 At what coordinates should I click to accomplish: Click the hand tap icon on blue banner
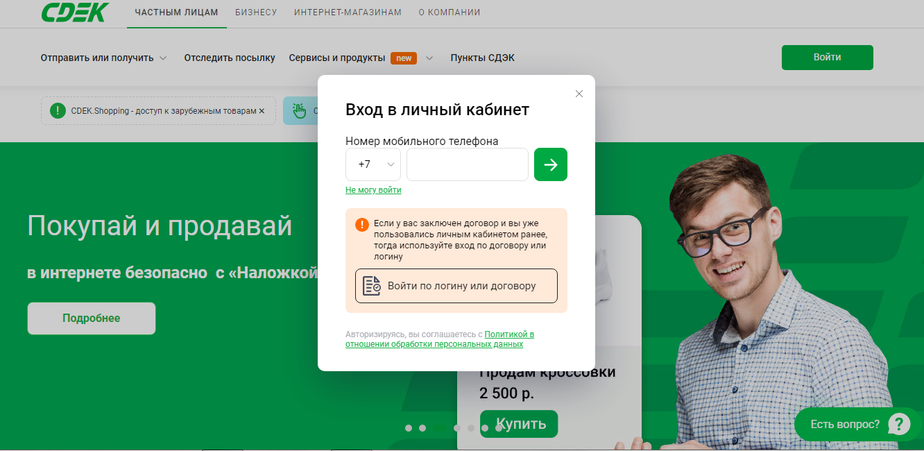pyautogui.click(x=299, y=111)
